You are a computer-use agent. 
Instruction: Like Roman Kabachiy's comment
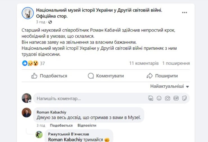[x=61, y=125]
